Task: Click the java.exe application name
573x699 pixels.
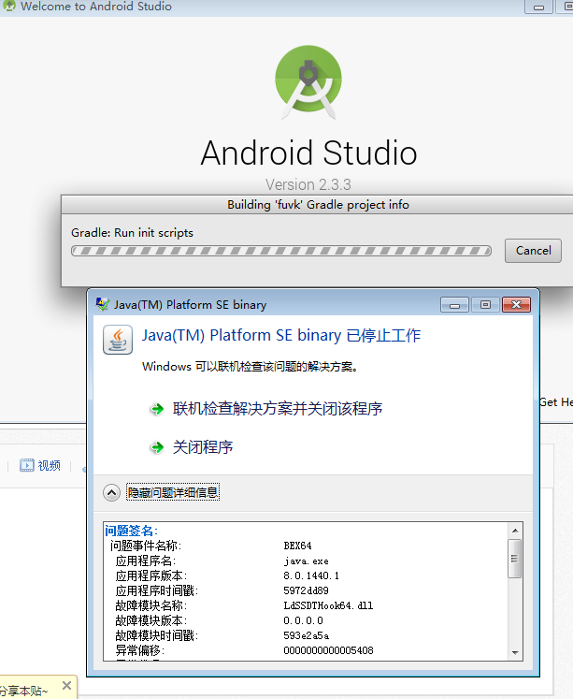Action: click(x=307, y=561)
